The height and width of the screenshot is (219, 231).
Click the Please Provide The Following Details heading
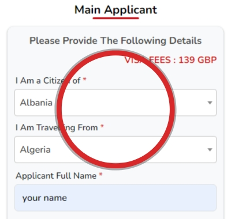pos(115,41)
